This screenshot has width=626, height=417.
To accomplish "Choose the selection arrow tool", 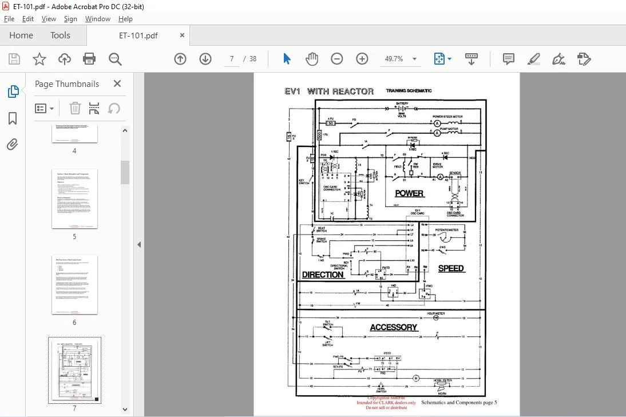I will pyautogui.click(x=287, y=59).
